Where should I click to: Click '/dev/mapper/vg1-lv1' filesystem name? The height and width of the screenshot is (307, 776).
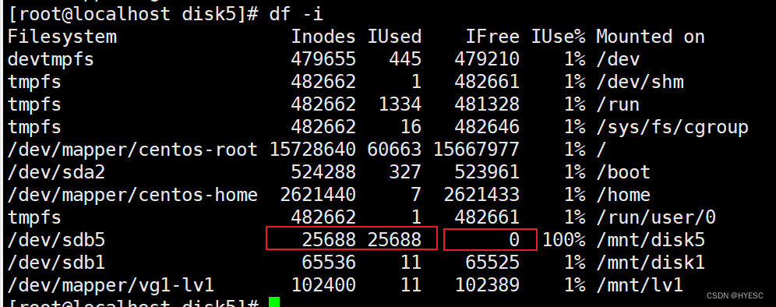pos(111,285)
